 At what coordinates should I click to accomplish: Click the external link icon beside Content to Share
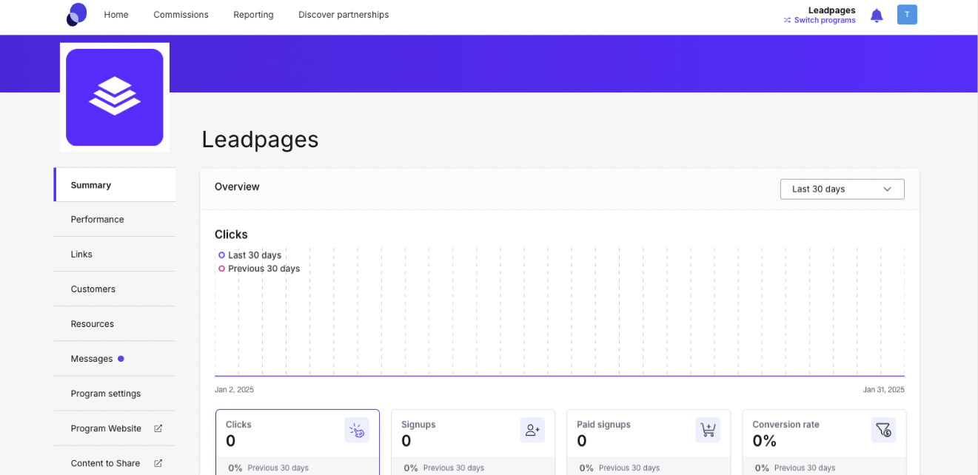click(158, 462)
